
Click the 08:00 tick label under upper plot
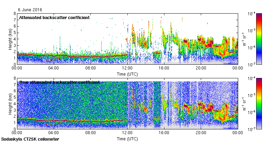[x=90, y=68]
